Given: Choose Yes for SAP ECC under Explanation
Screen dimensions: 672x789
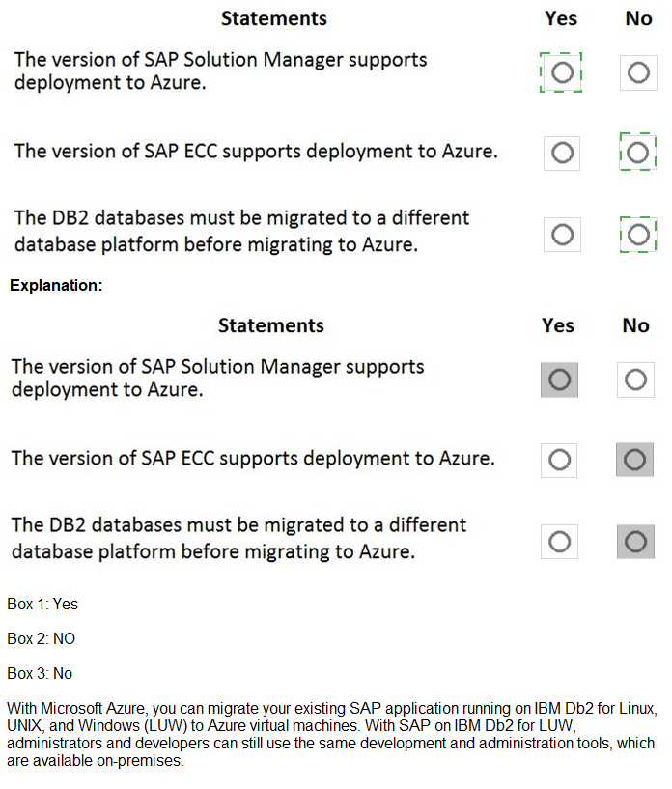Looking at the screenshot, I should (x=559, y=460).
